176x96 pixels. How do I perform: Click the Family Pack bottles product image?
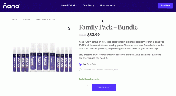pos(42,57)
